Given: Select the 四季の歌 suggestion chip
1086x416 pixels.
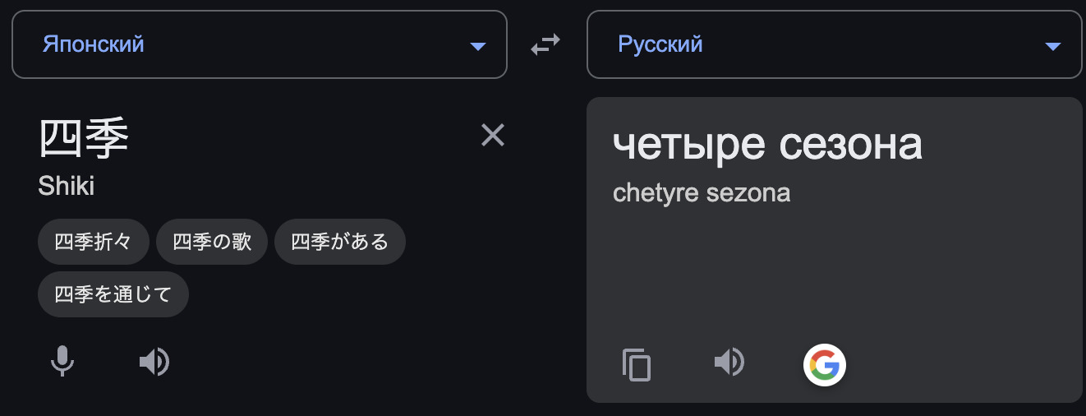Looking at the screenshot, I should coord(212,242).
